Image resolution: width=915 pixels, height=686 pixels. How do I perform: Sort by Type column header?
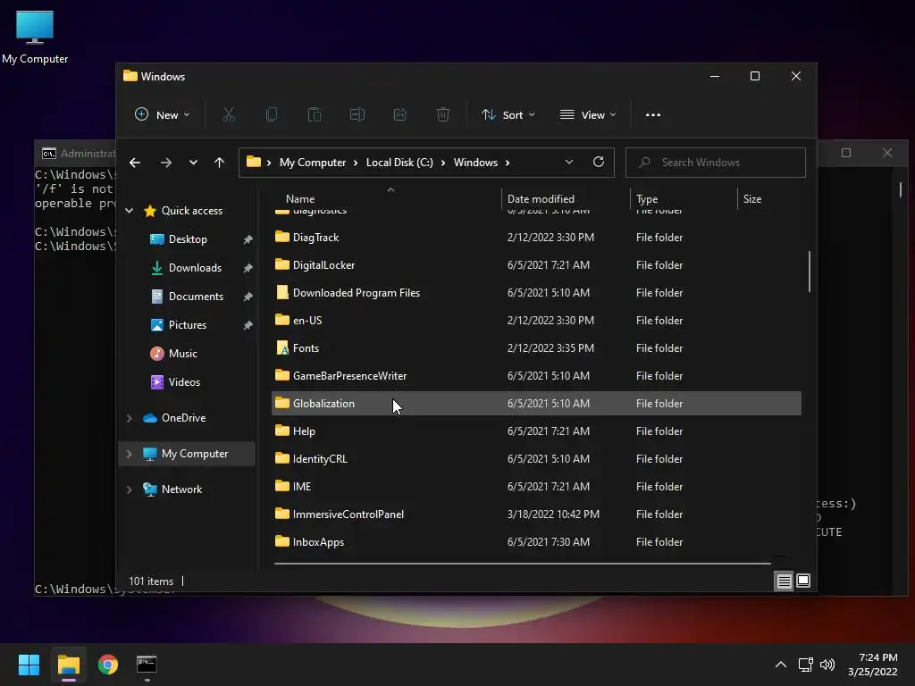(x=684, y=199)
